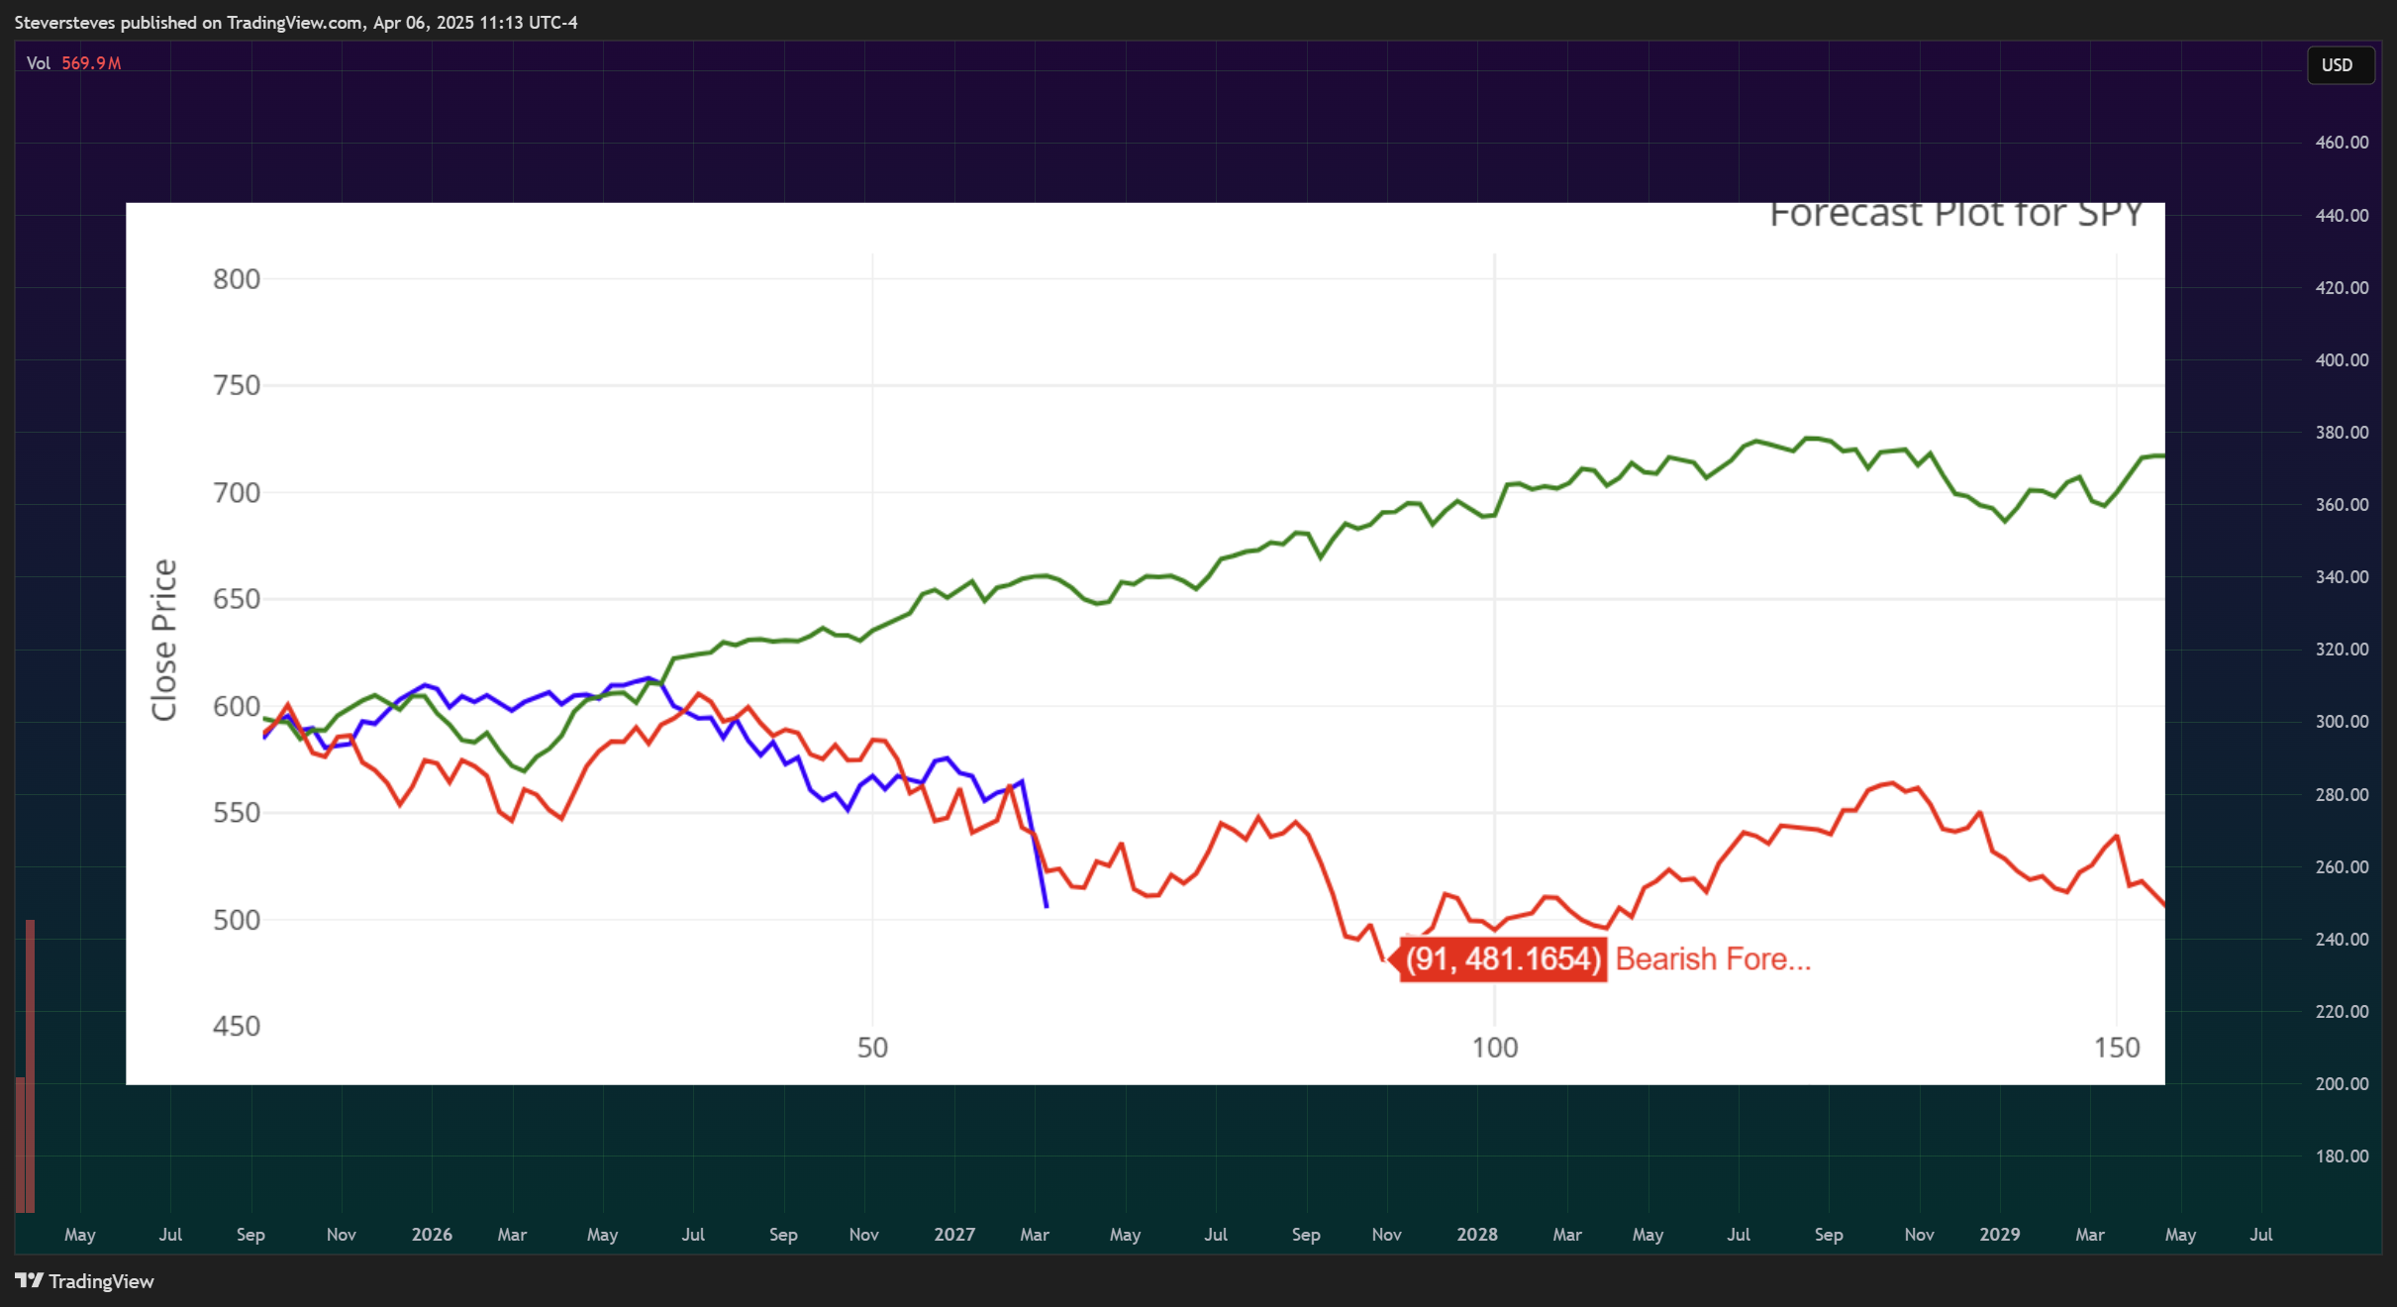
Task: Click the 360.00 price scale label
Action: (x=2342, y=504)
